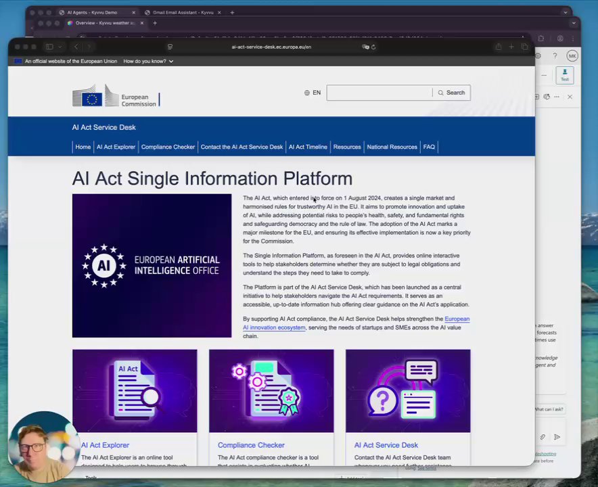The width and height of the screenshot is (598, 487).
Task: Follow the European AI innovation ecosystem link
Action: pyautogui.click(x=356, y=323)
